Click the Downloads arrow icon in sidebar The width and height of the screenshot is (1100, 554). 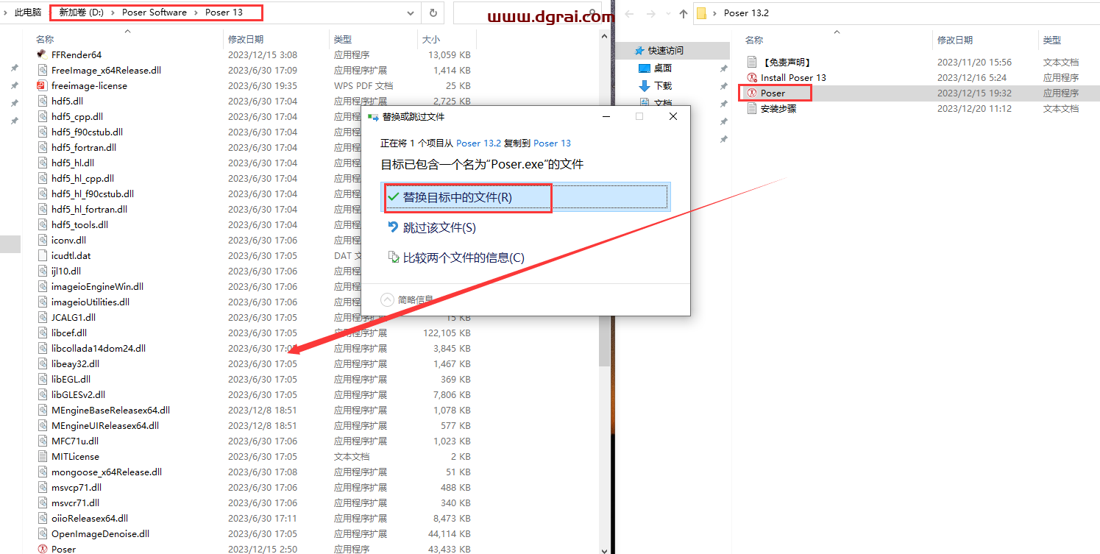pos(645,85)
